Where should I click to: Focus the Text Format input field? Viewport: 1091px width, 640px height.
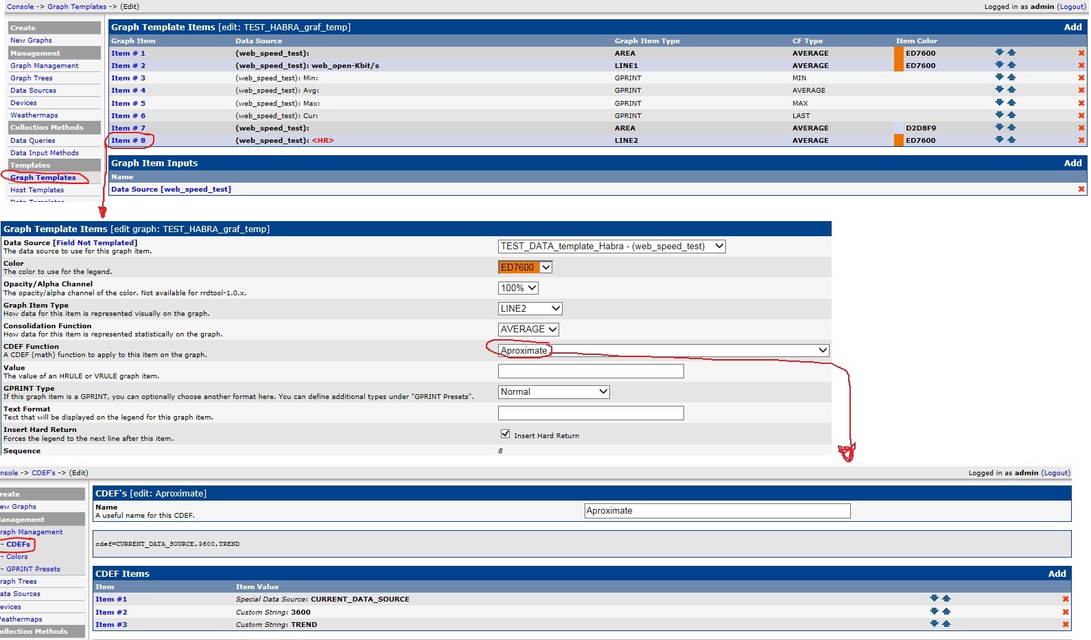tap(591, 413)
